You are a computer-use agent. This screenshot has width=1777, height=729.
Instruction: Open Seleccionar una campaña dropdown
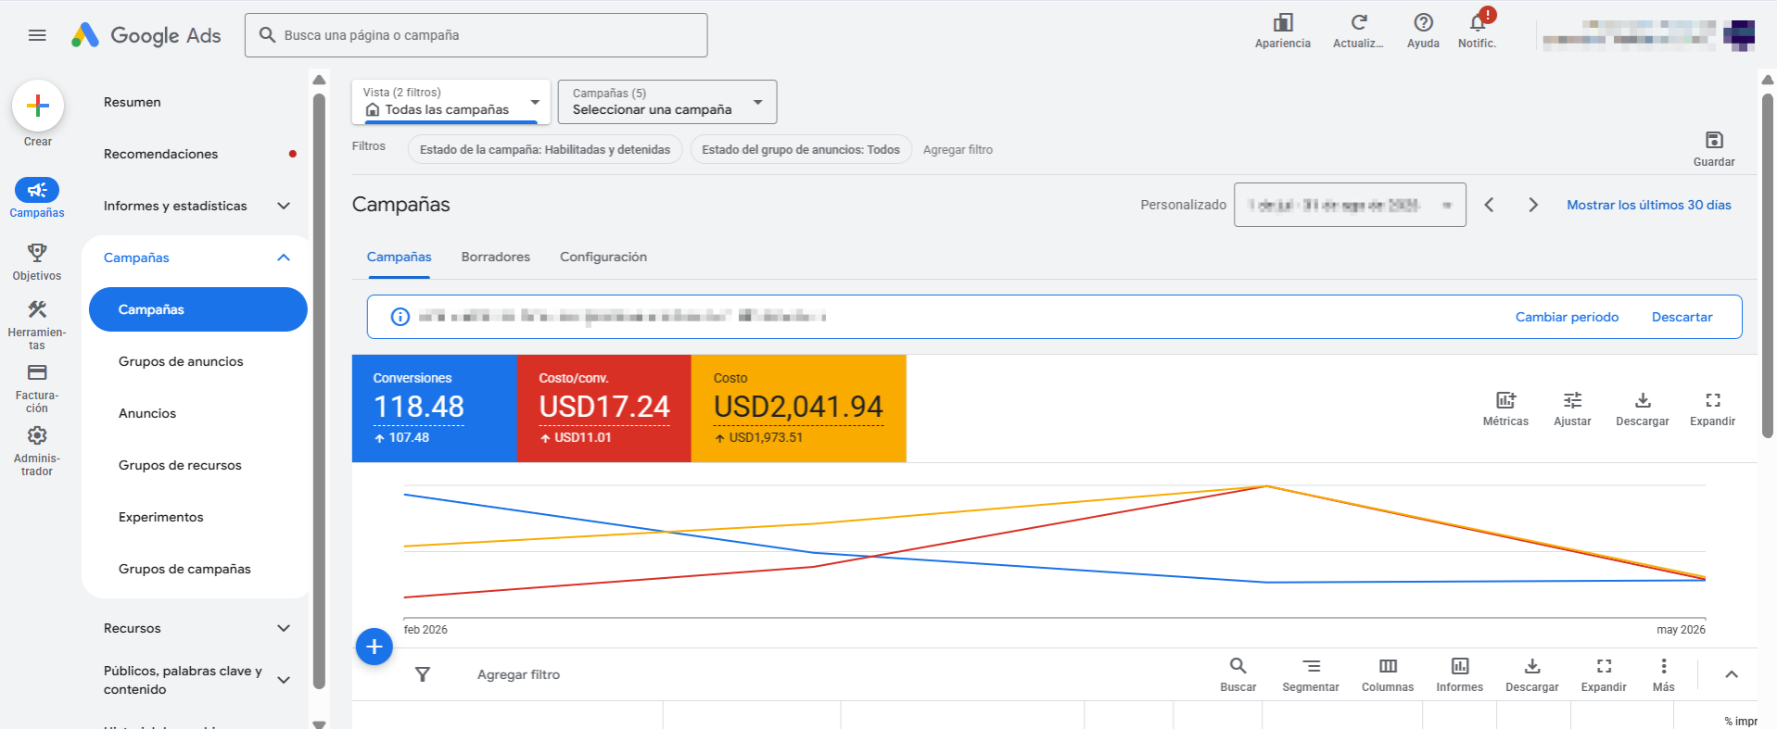pos(667,102)
